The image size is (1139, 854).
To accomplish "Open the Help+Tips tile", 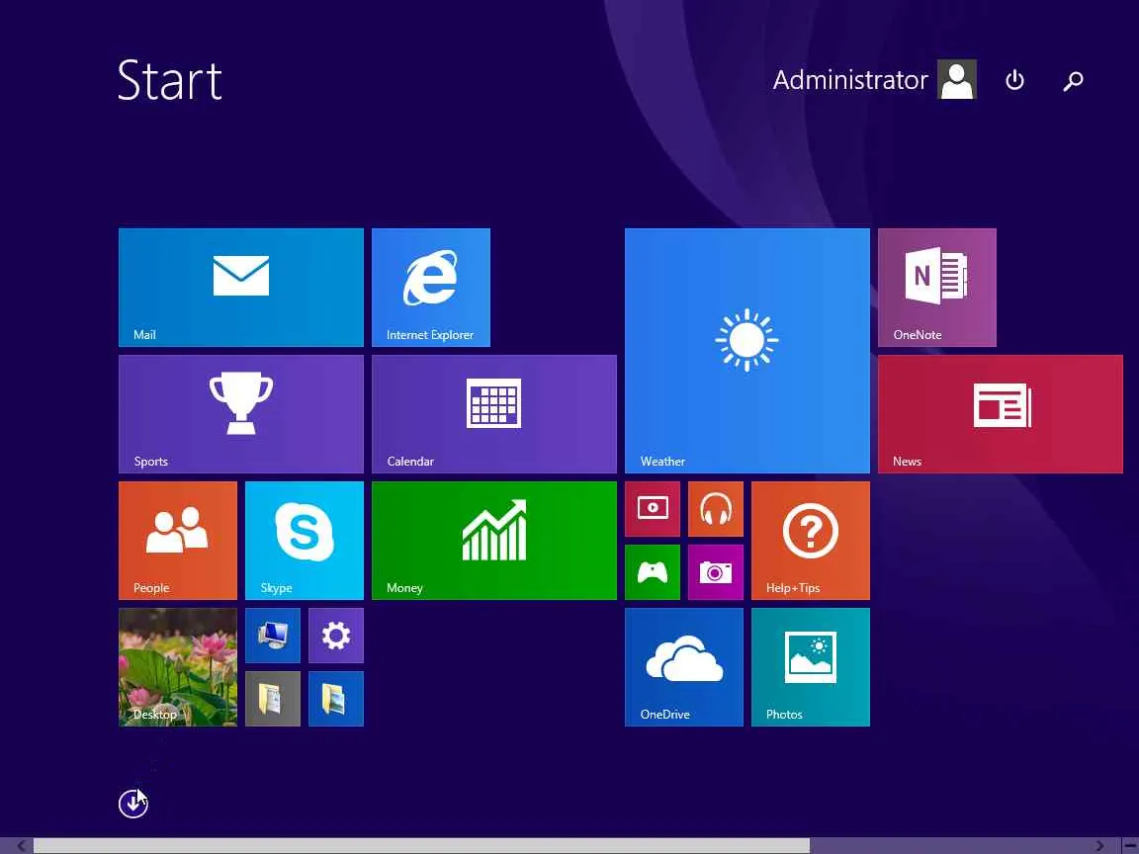I will (811, 541).
